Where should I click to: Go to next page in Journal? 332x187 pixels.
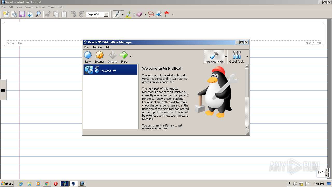[327, 175]
